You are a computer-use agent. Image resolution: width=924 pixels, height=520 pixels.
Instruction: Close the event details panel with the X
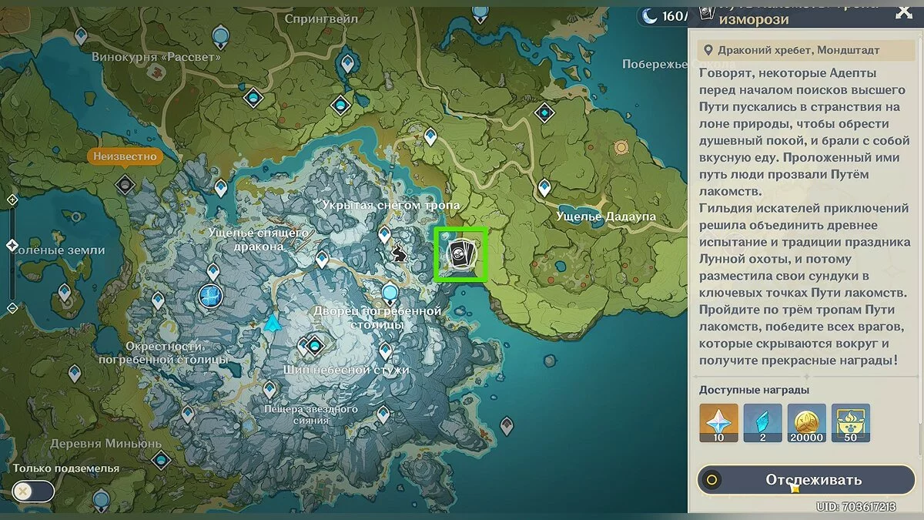(x=904, y=12)
